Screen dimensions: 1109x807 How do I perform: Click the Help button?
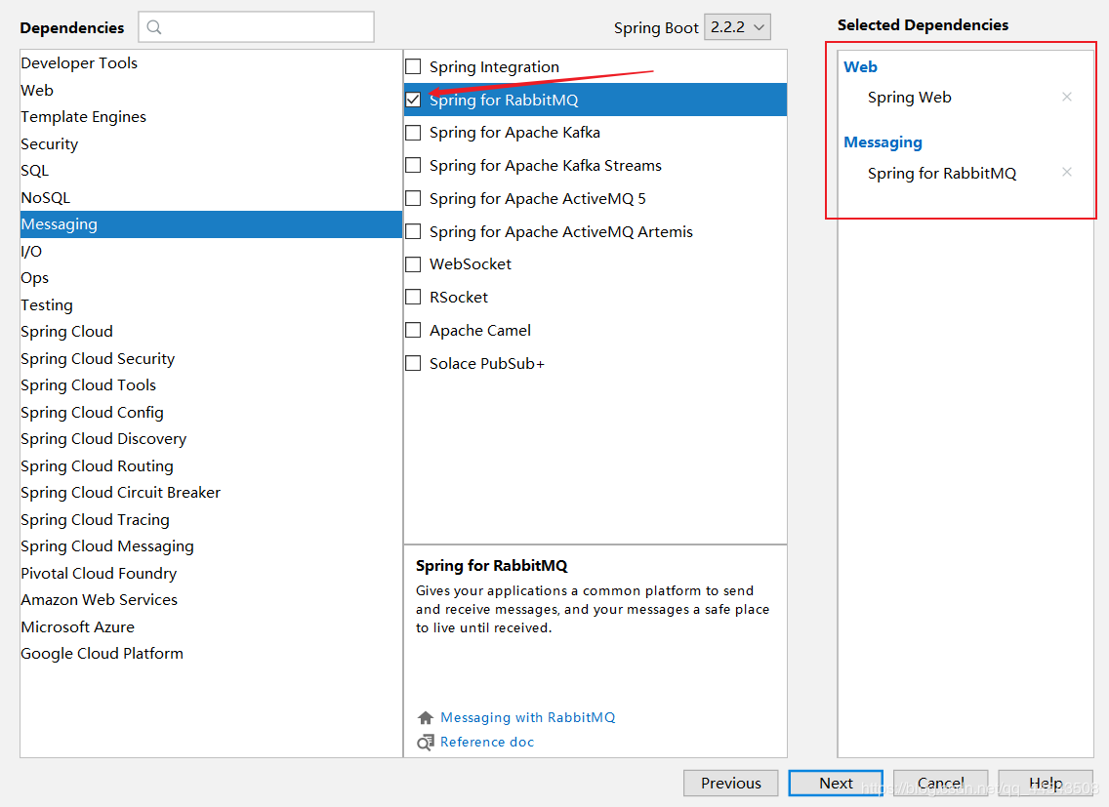pyautogui.click(x=1046, y=783)
